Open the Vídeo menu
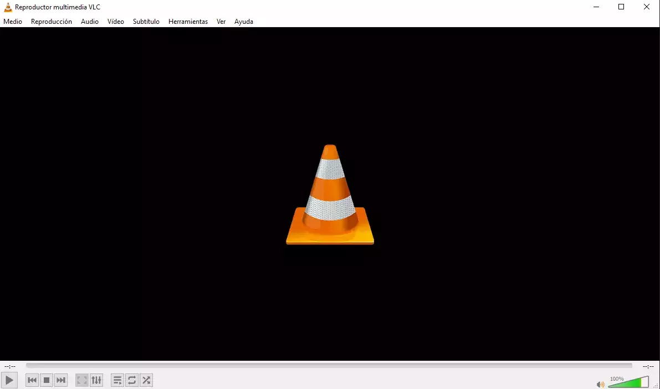Screen dimensions: 660x389 tap(116, 22)
